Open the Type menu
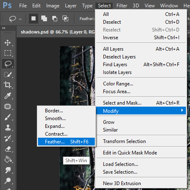This screenshot has width=190, height=190. pos(87,6)
